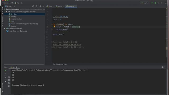The image size is (169, 95).
Task: Hide the Run tool window
Action: (166, 67)
